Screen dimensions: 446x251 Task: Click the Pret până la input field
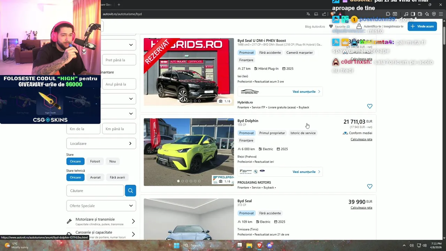click(119, 60)
